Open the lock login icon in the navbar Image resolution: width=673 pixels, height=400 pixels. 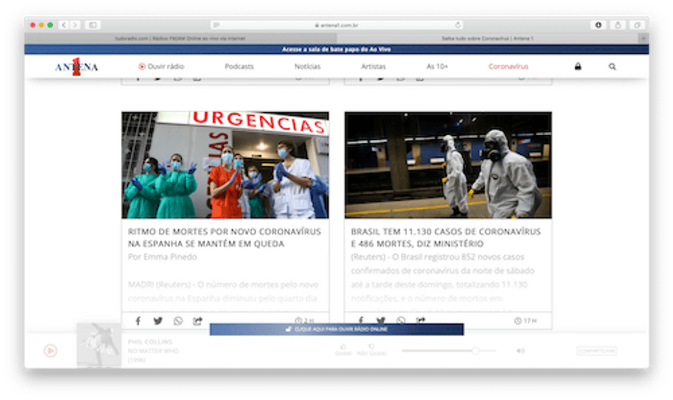click(578, 66)
